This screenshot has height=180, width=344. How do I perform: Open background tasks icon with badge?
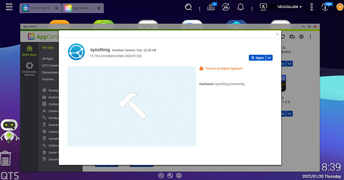211,7
